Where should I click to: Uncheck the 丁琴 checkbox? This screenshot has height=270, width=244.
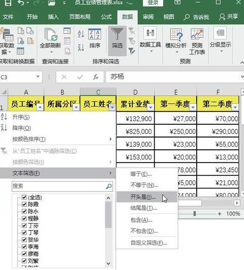click(24, 232)
